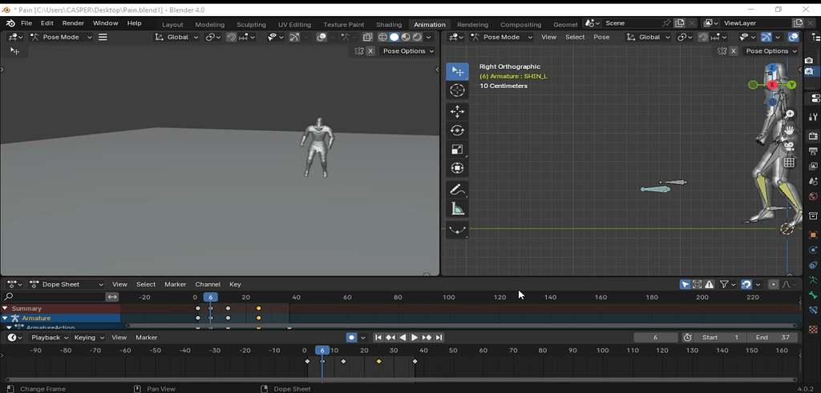Open the Render menu
This screenshot has height=393, width=821.
(x=73, y=23)
